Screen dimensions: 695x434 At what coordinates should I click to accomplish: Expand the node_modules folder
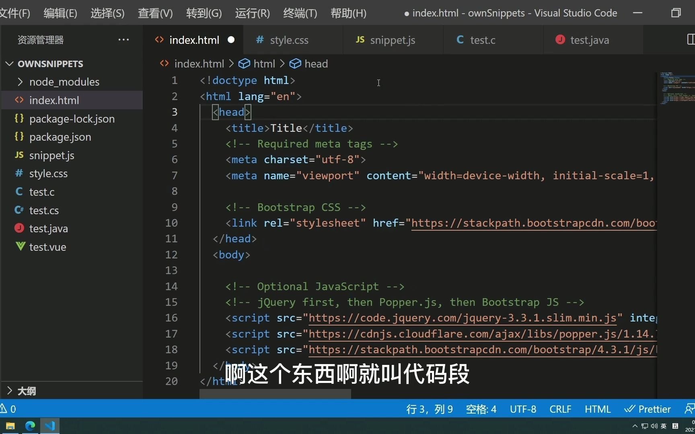click(x=20, y=82)
